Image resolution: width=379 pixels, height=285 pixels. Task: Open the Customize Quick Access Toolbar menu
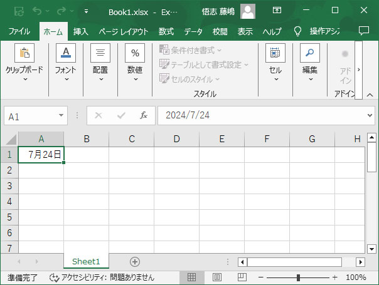tap(86, 11)
